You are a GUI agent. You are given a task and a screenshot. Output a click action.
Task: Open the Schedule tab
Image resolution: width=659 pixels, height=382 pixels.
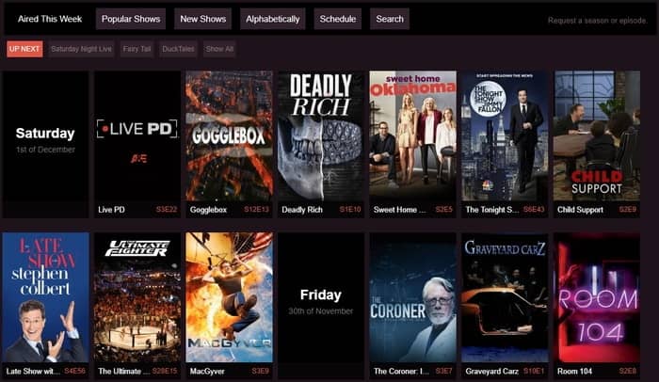337,19
